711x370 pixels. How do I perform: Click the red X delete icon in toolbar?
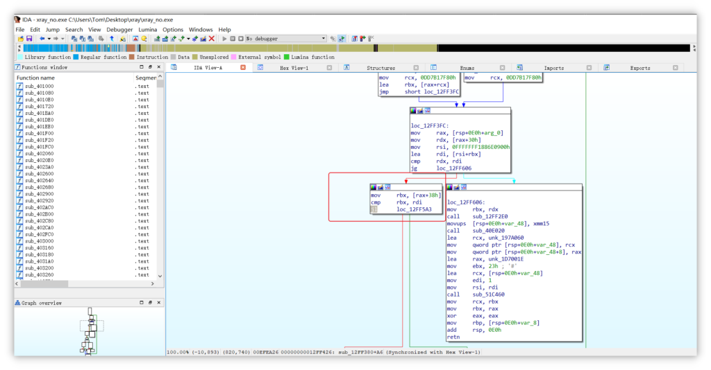point(212,39)
